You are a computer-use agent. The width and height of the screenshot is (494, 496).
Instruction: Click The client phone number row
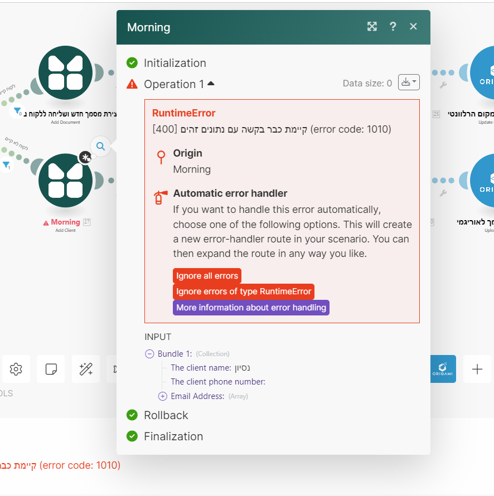coord(218,382)
